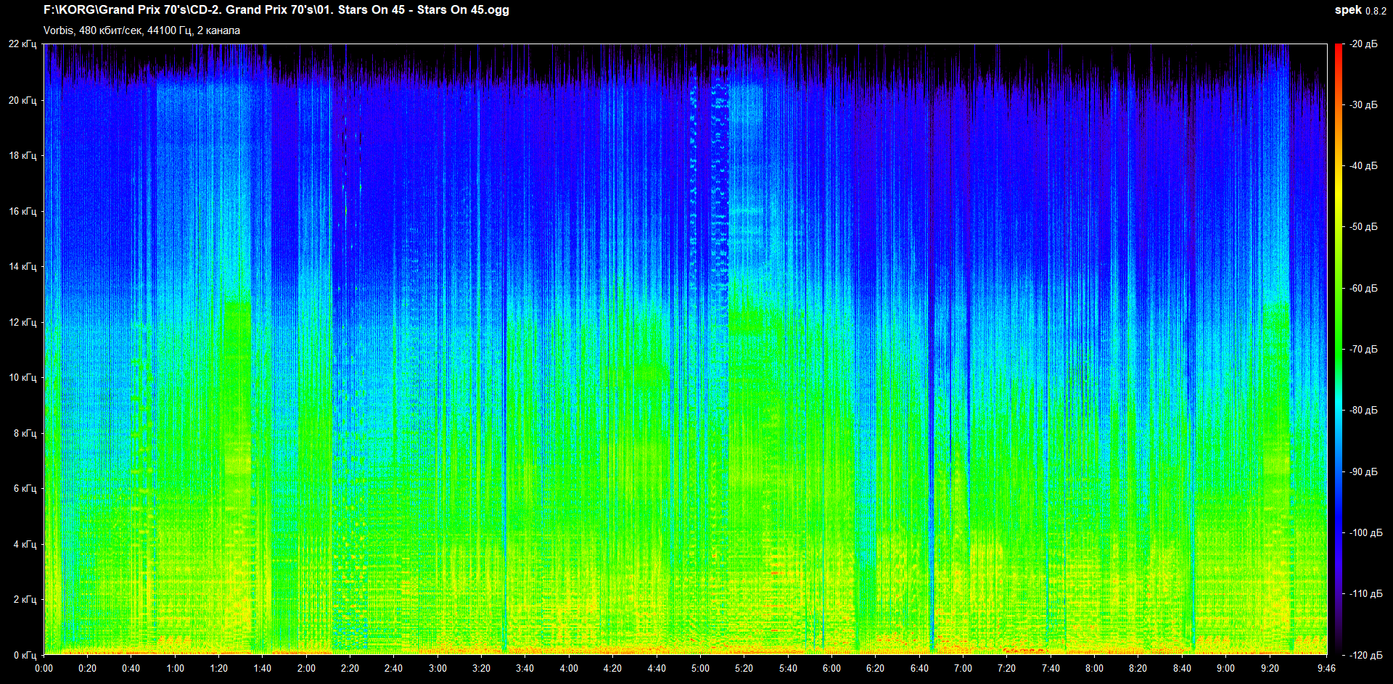Click the 9:46 end time label
1393x684 pixels.
1326,668
